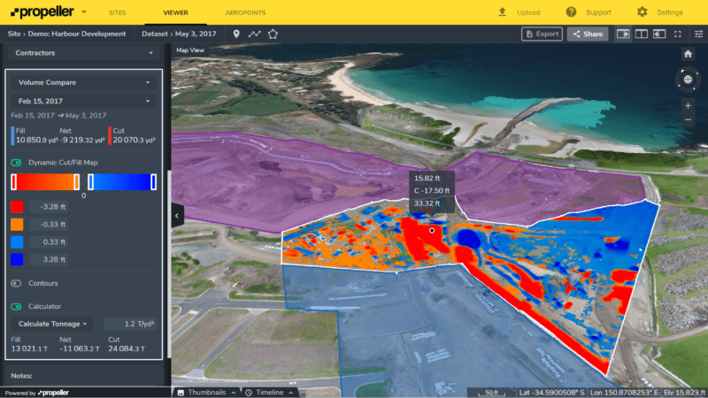Open the Calculate Tonnage dropdown
708x398 pixels.
coord(52,324)
